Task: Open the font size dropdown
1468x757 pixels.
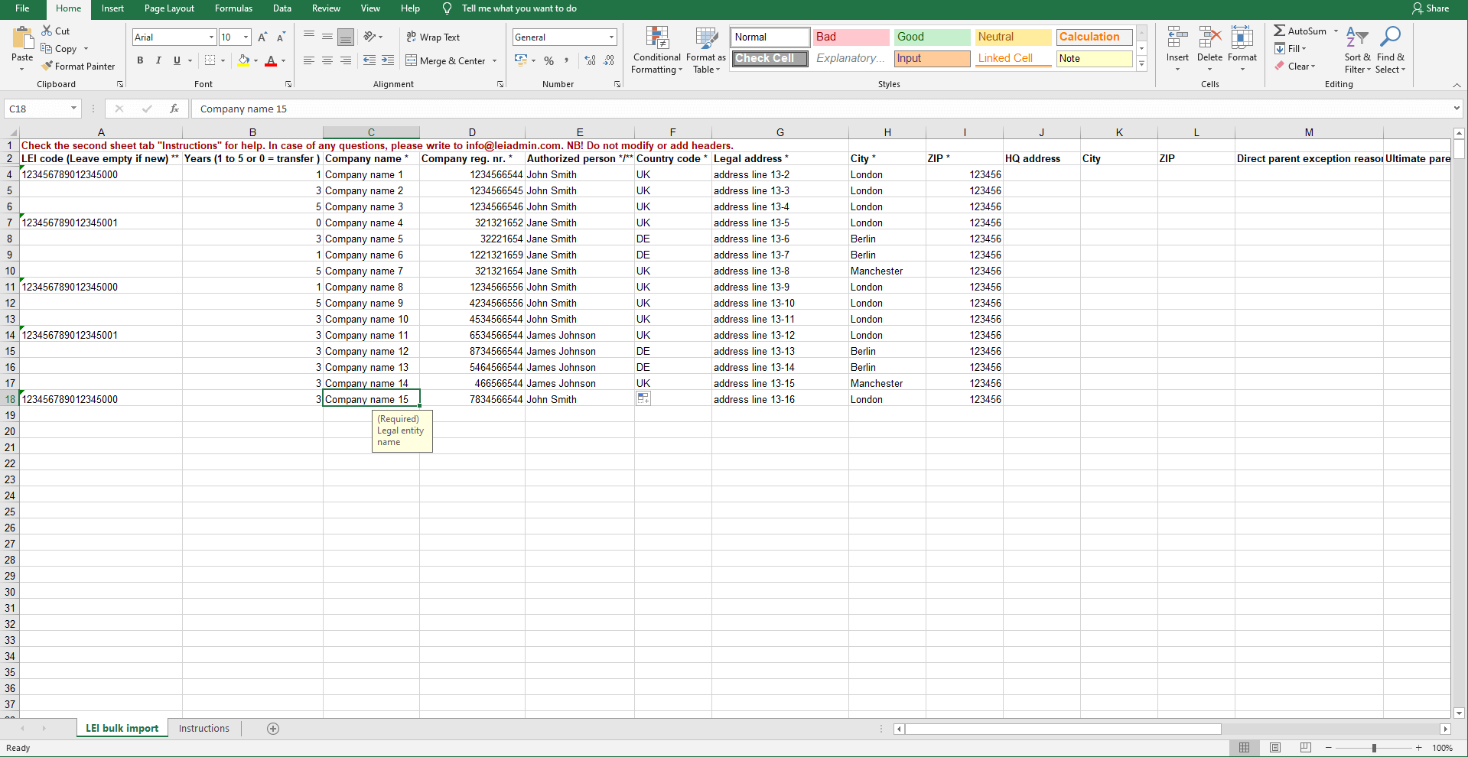Action: coord(246,37)
